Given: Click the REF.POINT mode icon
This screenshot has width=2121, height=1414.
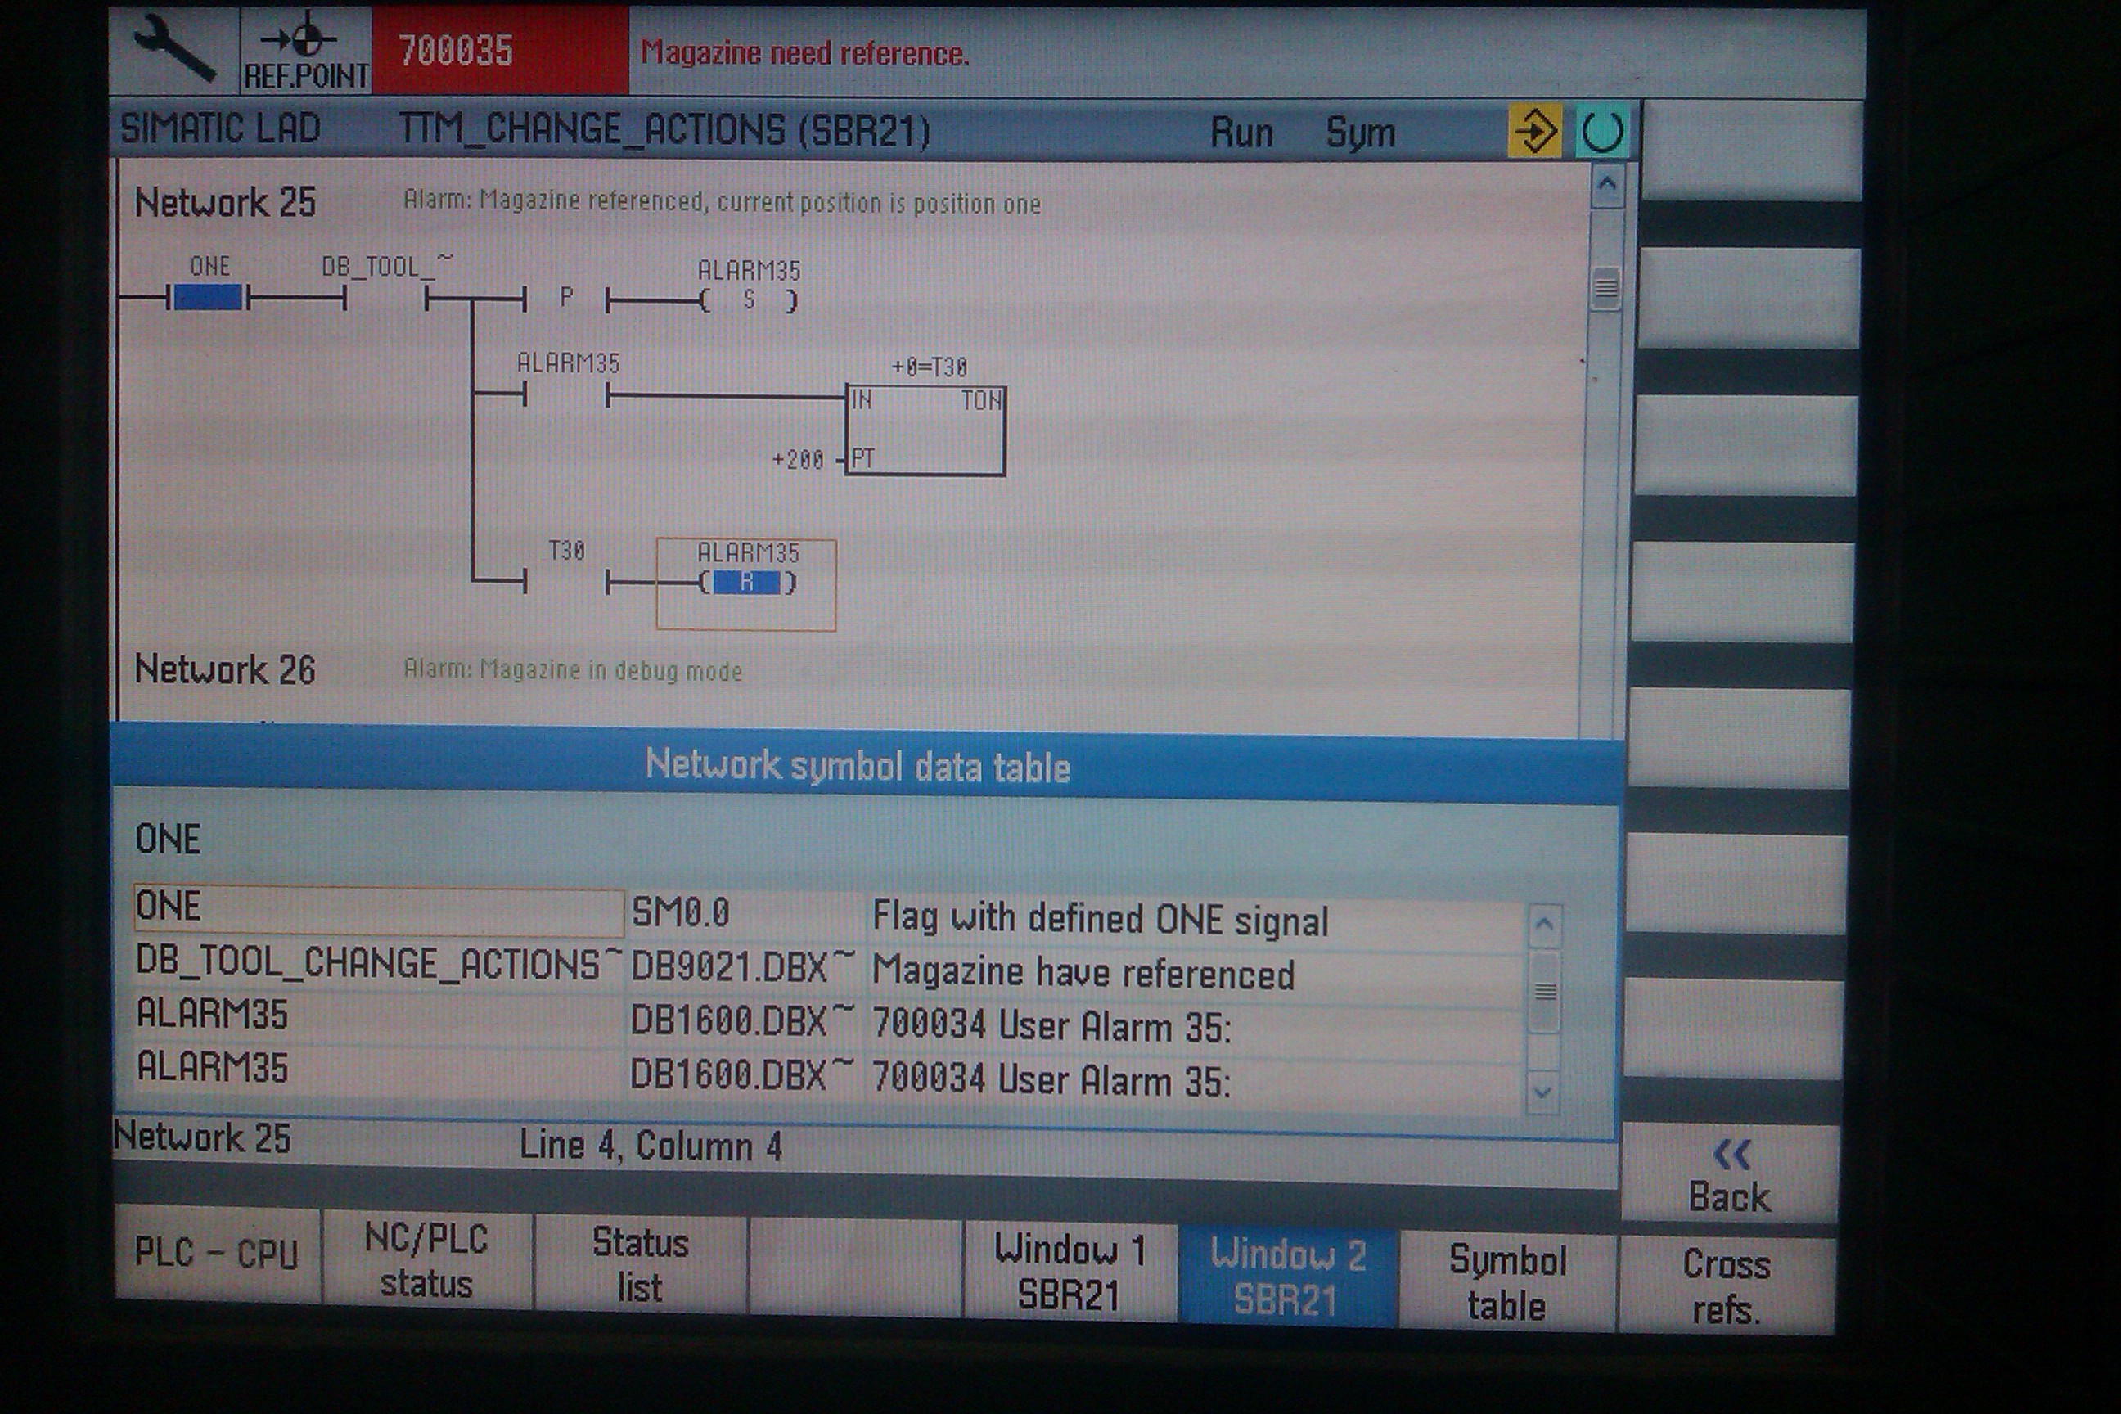Looking at the screenshot, I should [x=306, y=52].
